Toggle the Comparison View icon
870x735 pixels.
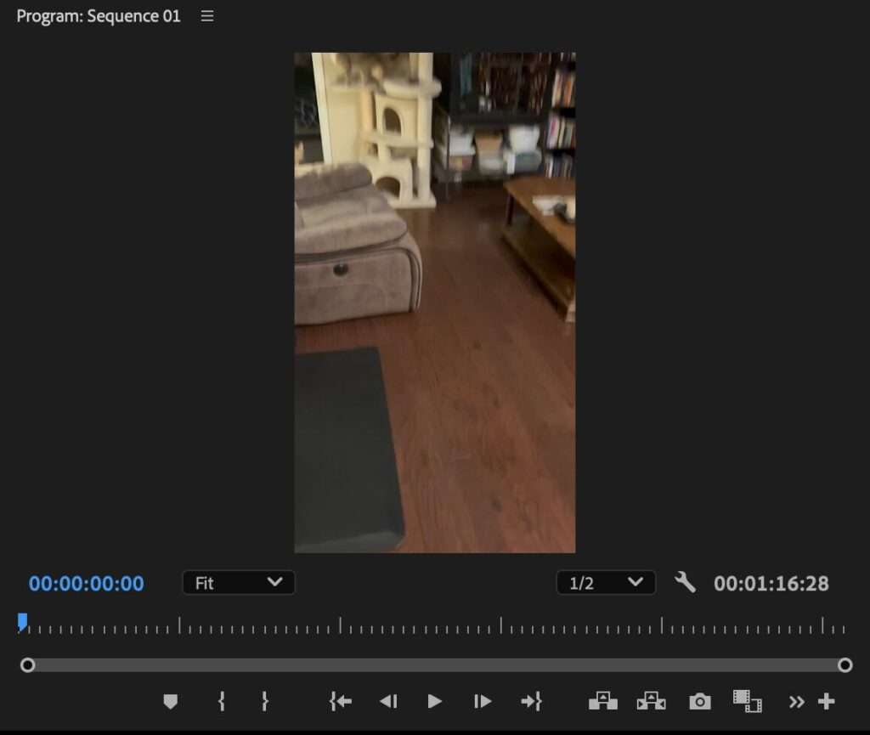(748, 702)
